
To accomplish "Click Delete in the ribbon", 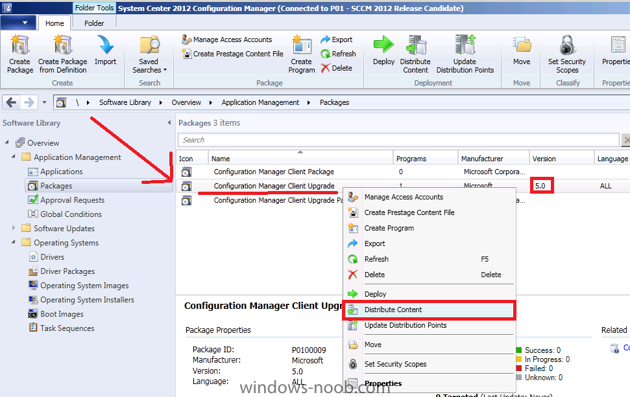I will 337,68.
